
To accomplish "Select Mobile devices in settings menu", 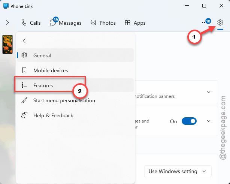I will tap(75, 70).
